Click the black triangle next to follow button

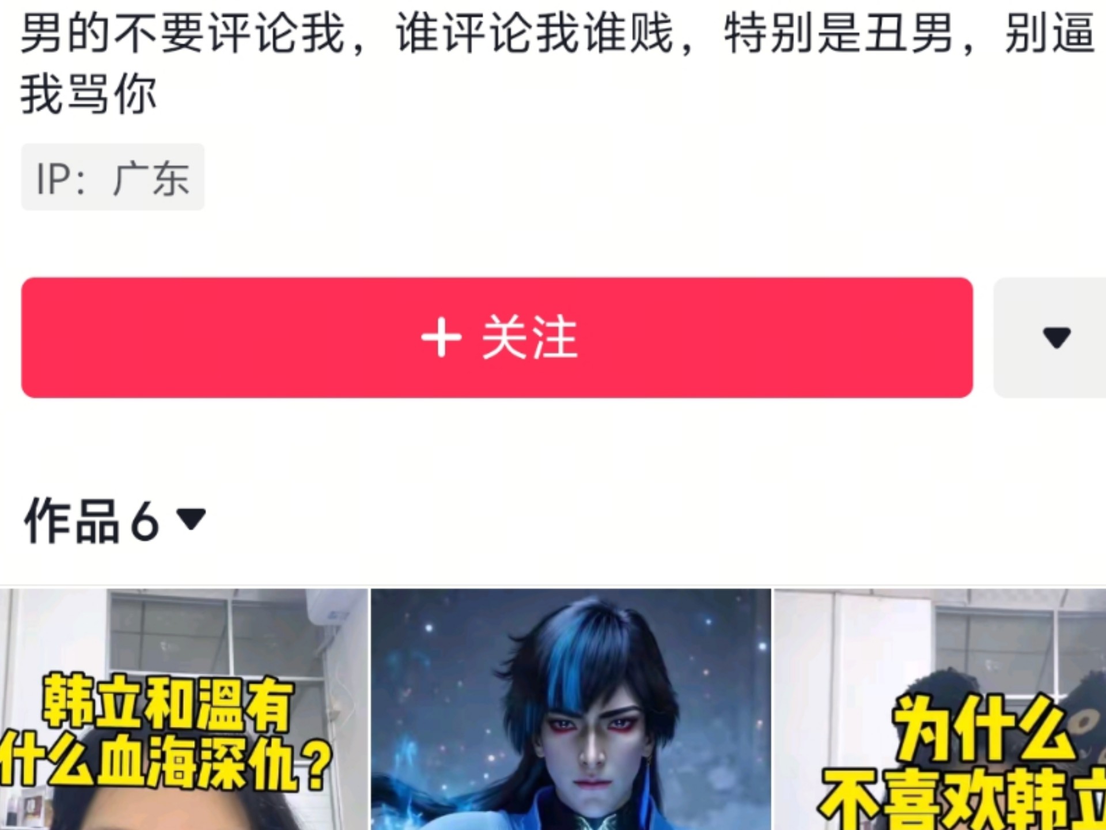pyautogui.click(x=1056, y=338)
